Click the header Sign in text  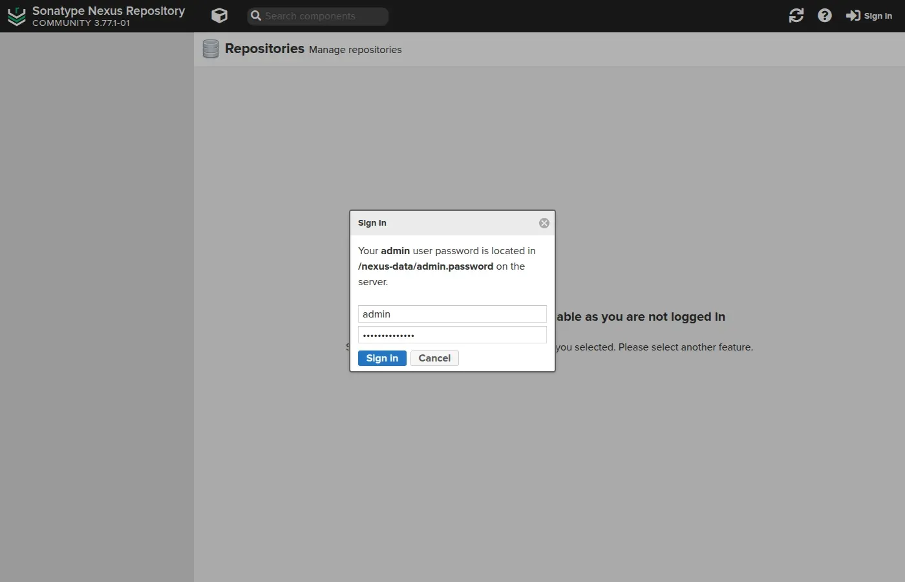coord(878,16)
